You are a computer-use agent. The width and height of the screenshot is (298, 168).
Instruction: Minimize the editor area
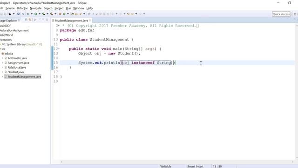(295, 19)
